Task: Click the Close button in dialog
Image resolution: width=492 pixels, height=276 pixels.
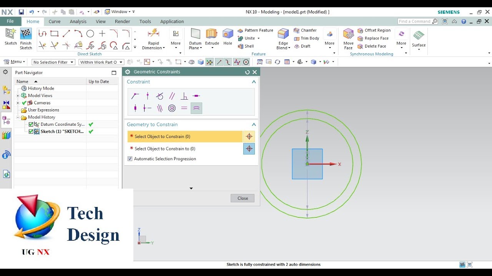Action: pyautogui.click(x=243, y=198)
